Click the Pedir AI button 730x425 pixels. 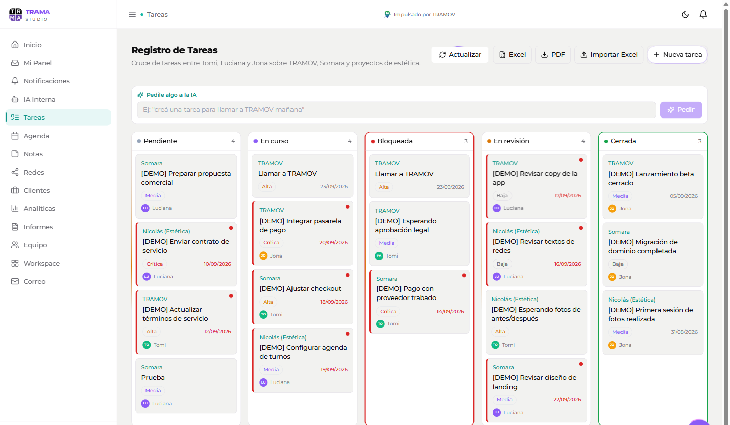681,110
